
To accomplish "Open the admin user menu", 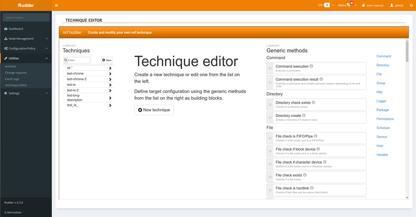I will [x=397, y=5].
